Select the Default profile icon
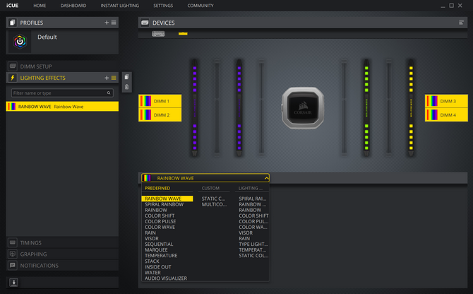 (x=20, y=42)
